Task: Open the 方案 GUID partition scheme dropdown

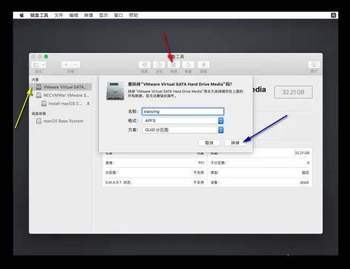Action: (x=183, y=130)
